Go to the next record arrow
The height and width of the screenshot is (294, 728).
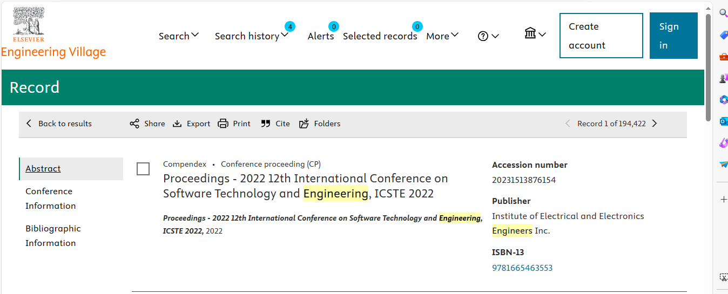(655, 124)
